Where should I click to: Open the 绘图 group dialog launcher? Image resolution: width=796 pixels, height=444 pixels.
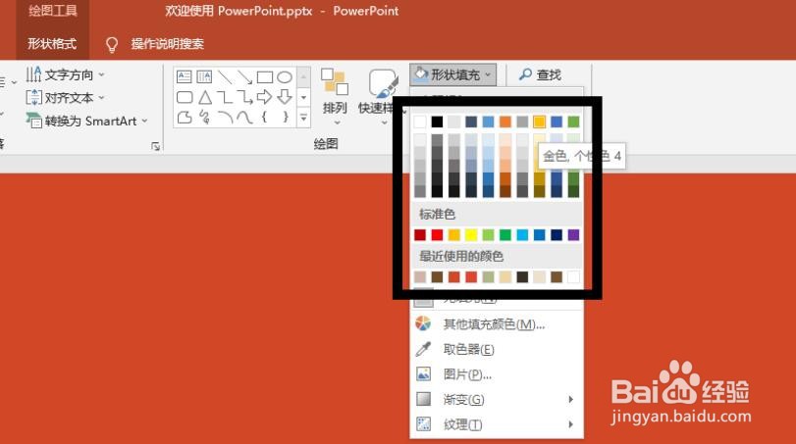pyautogui.click(x=155, y=146)
